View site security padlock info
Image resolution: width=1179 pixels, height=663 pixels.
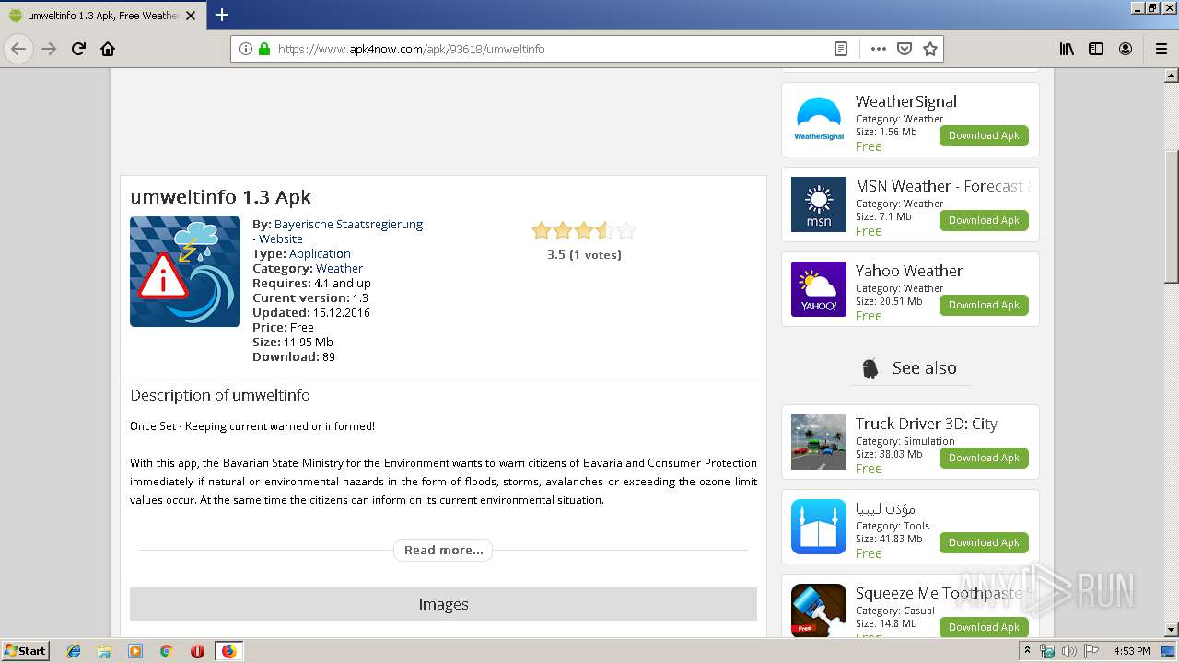click(264, 49)
